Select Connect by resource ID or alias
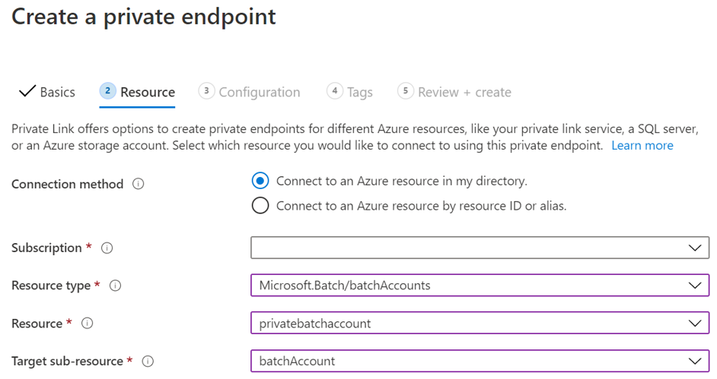This screenshot has height=379, width=717. pyautogui.click(x=260, y=206)
